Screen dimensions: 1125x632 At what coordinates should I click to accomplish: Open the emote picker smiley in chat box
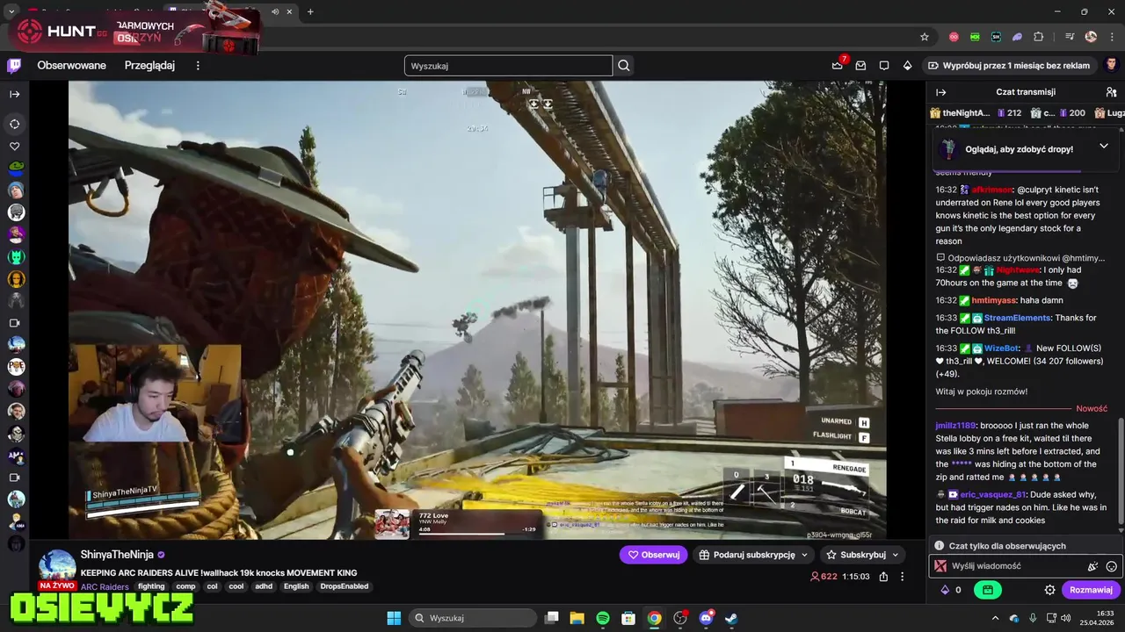click(1111, 566)
